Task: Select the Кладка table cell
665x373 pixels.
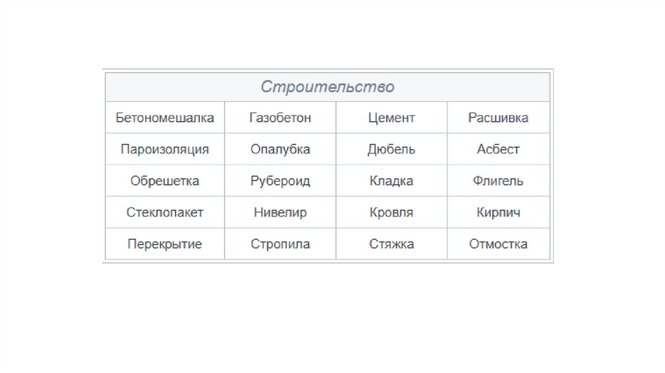Action: 391,181
